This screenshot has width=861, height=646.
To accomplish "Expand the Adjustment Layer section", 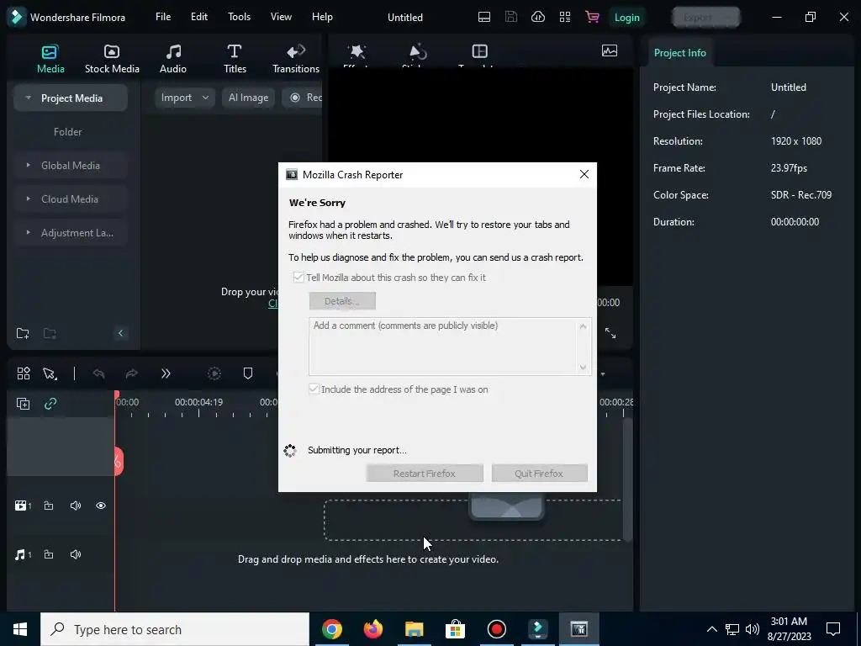I will click(28, 232).
